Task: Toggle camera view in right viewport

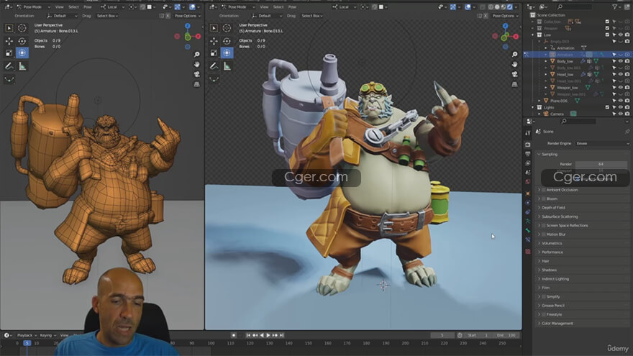Action: [x=515, y=74]
